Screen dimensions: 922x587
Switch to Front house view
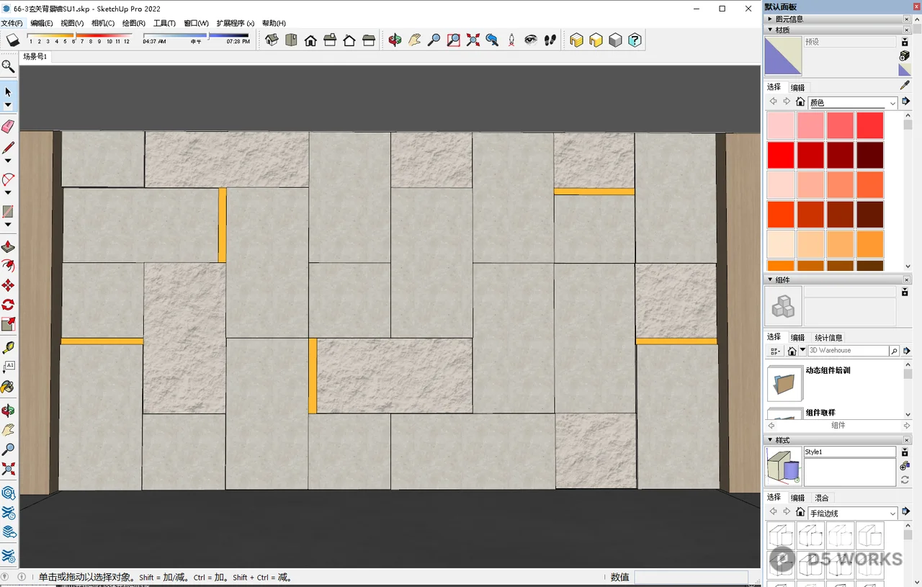(310, 40)
